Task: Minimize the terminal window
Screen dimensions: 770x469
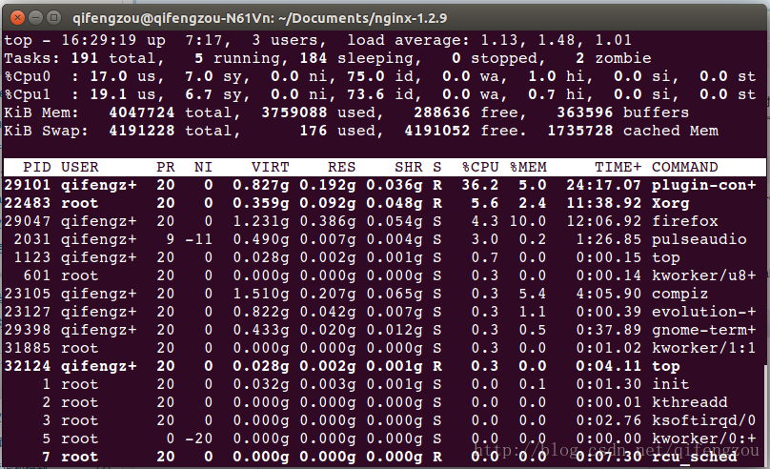Action: point(35,18)
